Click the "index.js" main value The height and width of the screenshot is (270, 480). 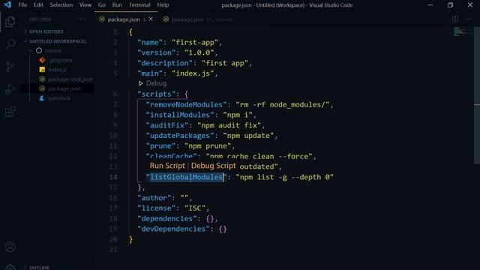(x=193, y=73)
